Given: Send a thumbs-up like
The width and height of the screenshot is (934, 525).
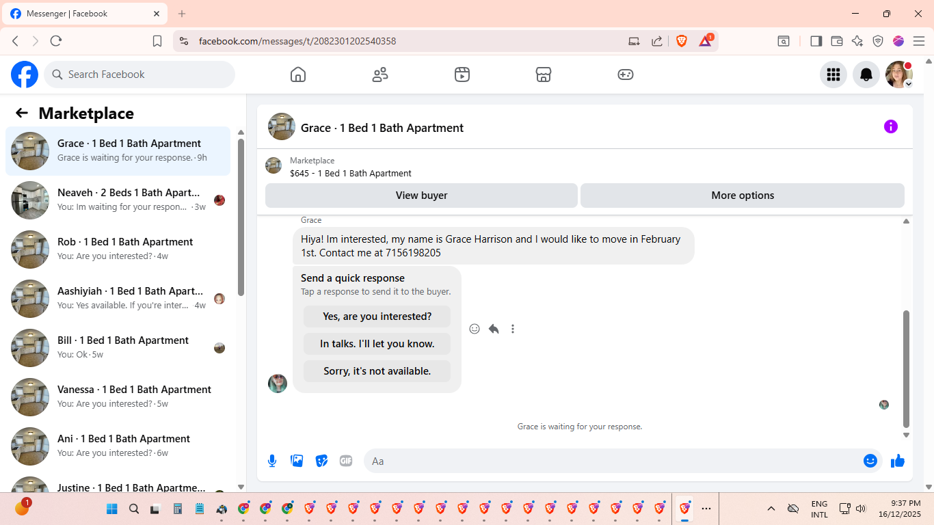Looking at the screenshot, I should tap(898, 461).
